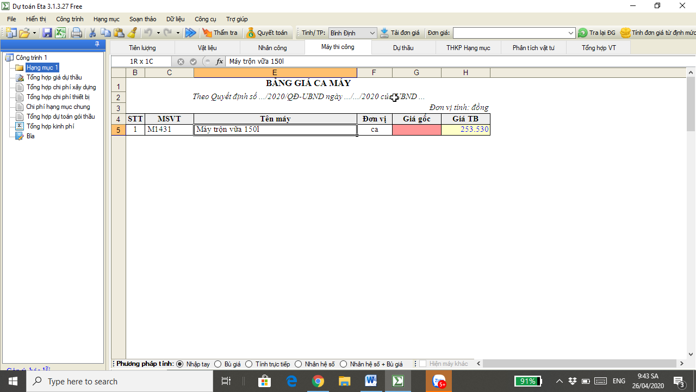Open Tổng hợp chi phí xây dựng
Screen dimensions: 696x392
click(61, 87)
